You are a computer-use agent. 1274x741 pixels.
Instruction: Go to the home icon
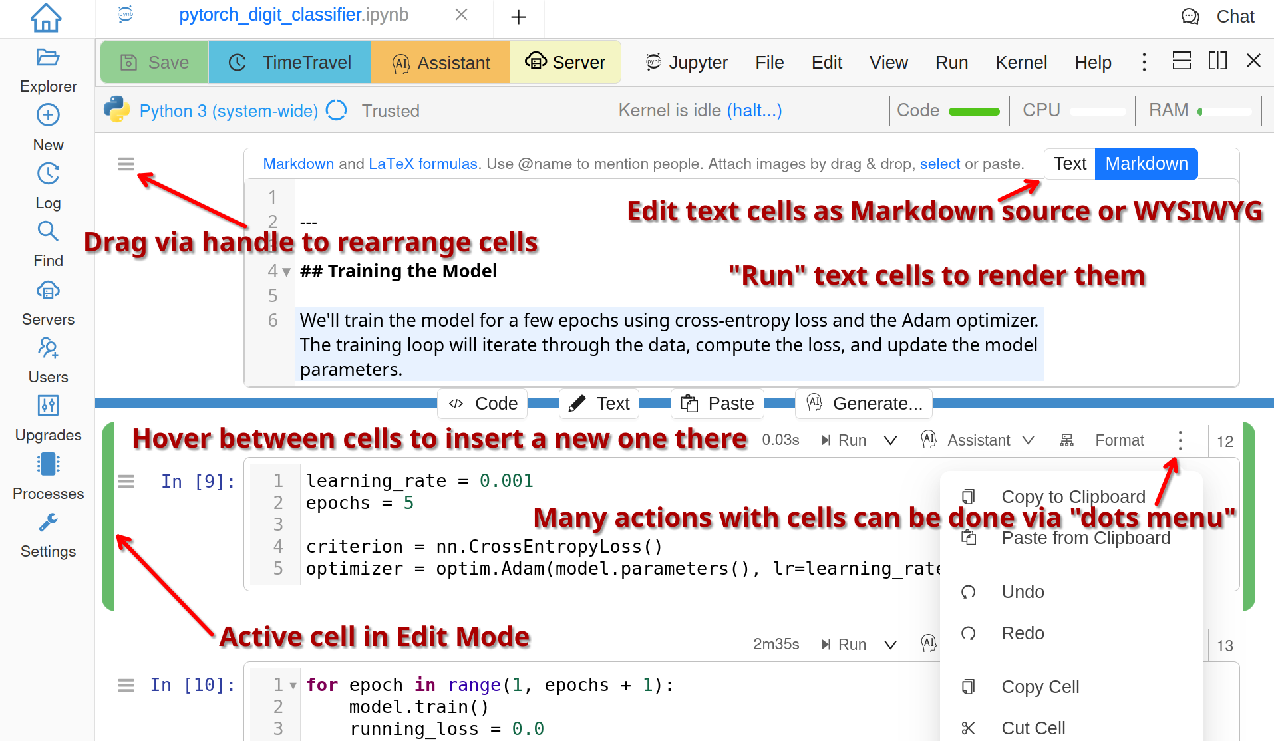click(46, 18)
